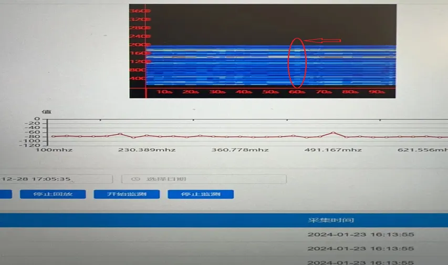
Task: Click the red arrow annotation on the spectrogram
Action: tap(323, 40)
